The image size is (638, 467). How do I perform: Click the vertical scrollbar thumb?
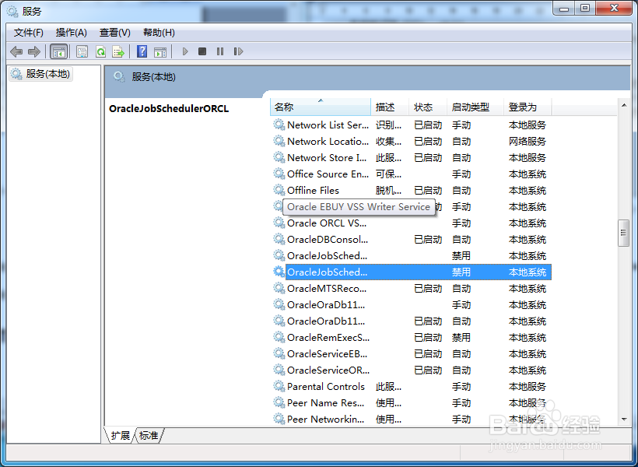[624, 233]
